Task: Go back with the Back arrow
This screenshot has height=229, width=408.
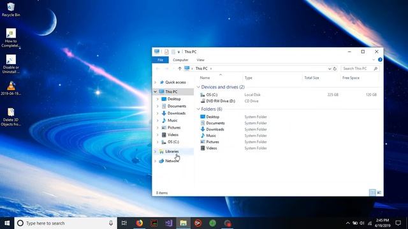Action: tap(157, 69)
